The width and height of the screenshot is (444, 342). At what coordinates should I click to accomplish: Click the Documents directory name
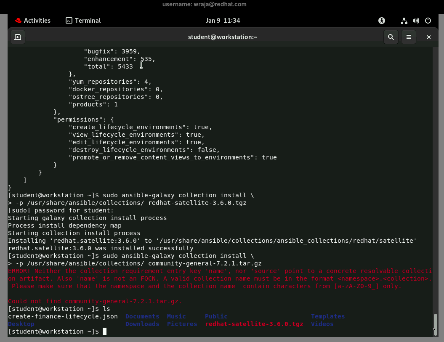point(142,316)
